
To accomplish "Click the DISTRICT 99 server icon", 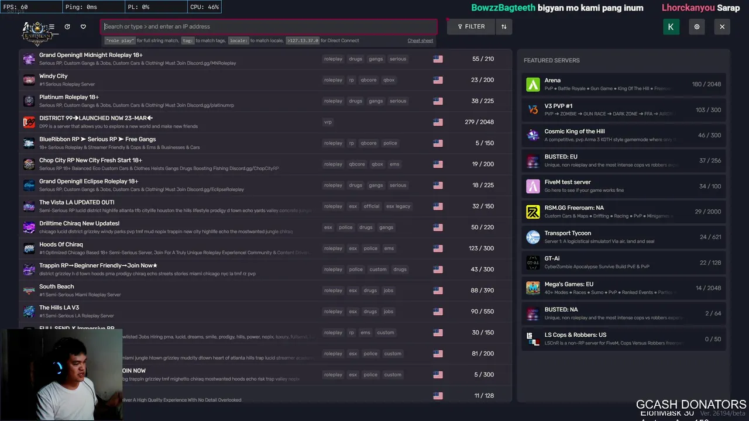I will click(29, 122).
